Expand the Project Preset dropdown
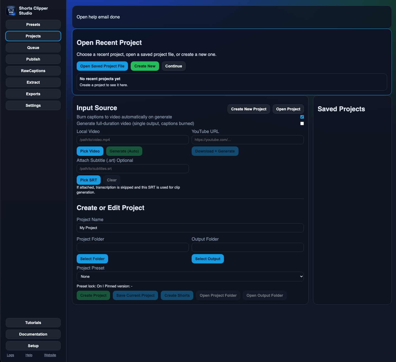 coord(190,276)
